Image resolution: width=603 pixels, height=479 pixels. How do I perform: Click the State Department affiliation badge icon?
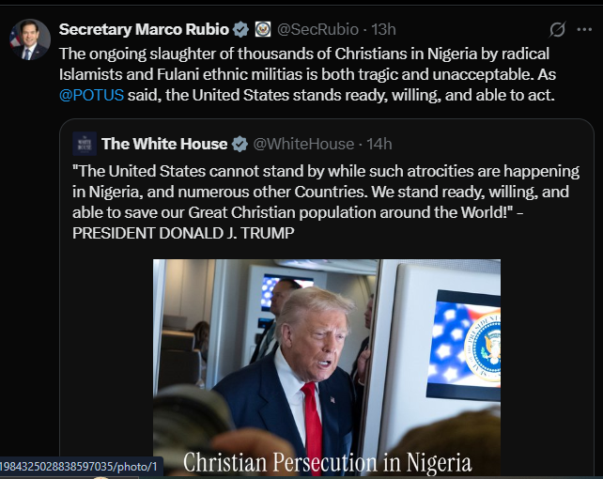(263, 29)
